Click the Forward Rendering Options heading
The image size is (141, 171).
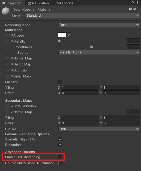pos(27,134)
